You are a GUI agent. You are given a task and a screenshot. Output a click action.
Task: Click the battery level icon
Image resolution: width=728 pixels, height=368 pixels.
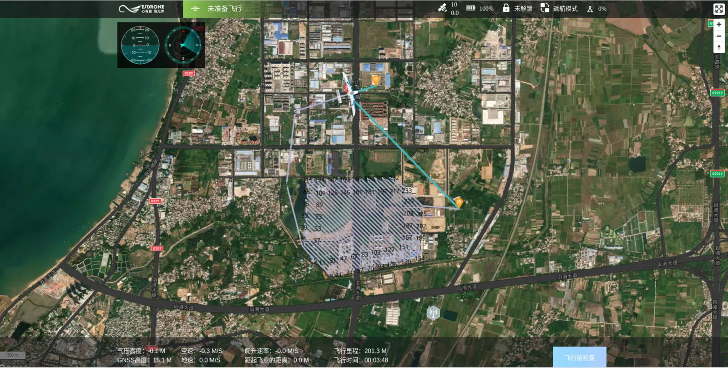(471, 8)
